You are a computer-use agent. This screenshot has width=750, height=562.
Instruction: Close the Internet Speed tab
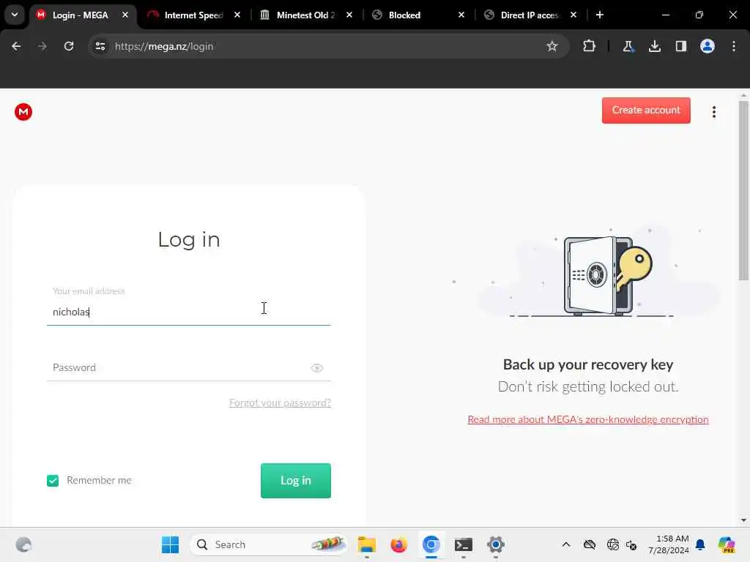tap(237, 15)
